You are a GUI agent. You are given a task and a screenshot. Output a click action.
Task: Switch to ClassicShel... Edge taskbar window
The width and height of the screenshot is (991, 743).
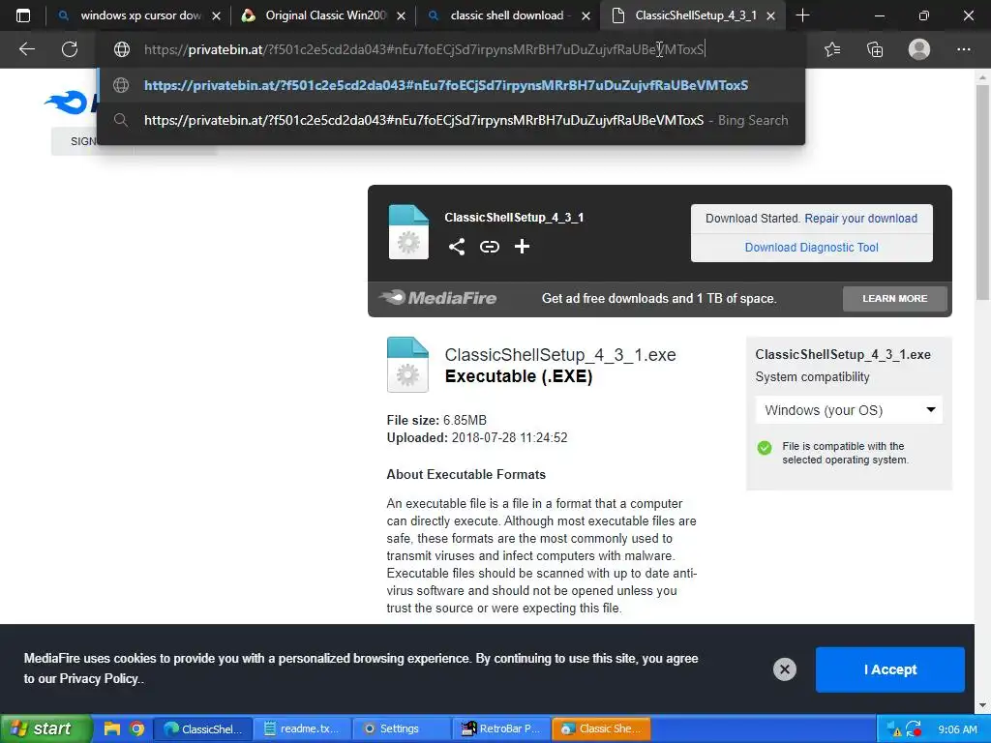point(203,728)
